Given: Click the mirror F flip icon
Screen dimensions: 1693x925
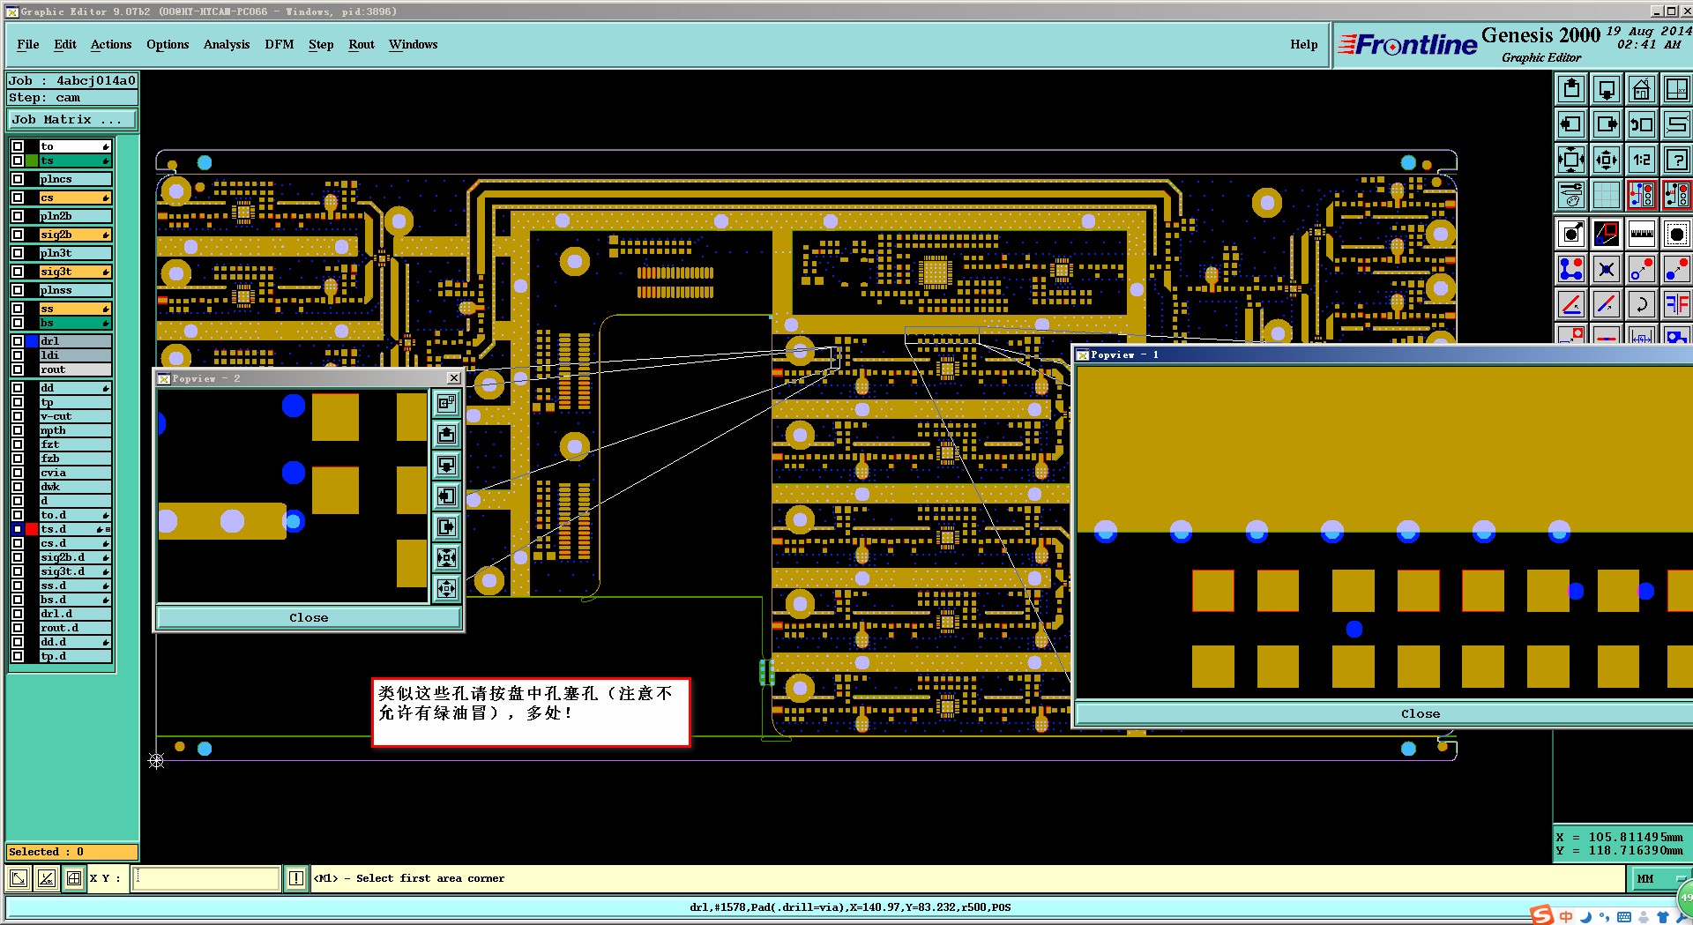Looking at the screenshot, I should click(1676, 304).
